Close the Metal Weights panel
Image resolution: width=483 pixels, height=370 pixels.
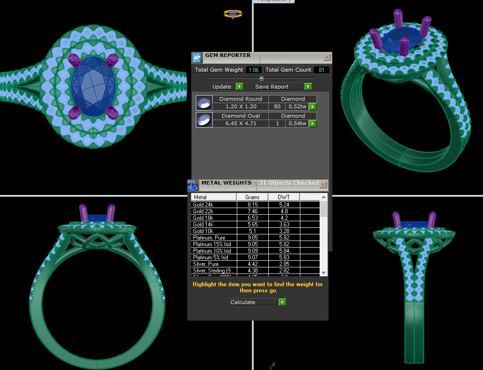pos(323,185)
